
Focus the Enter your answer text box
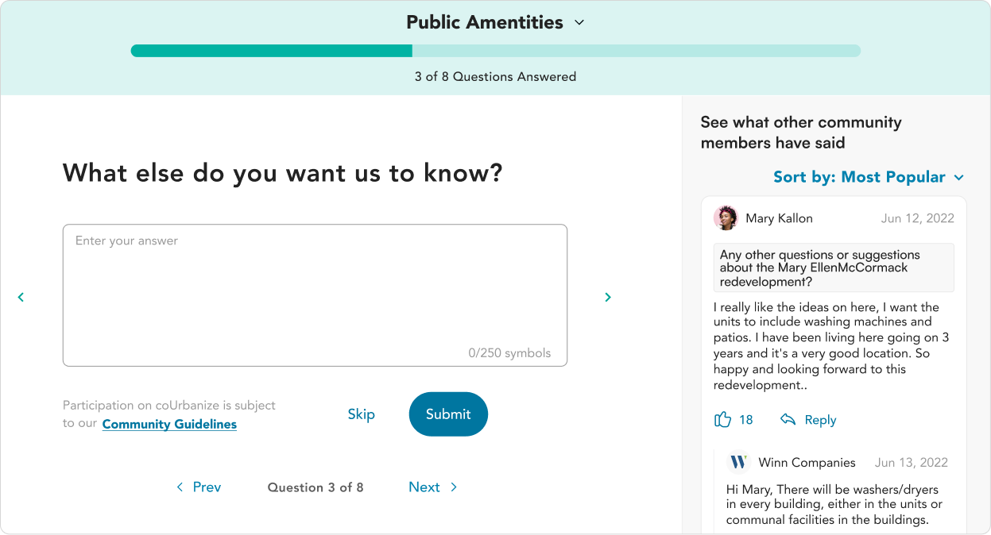pyautogui.click(x=315, y=295)
